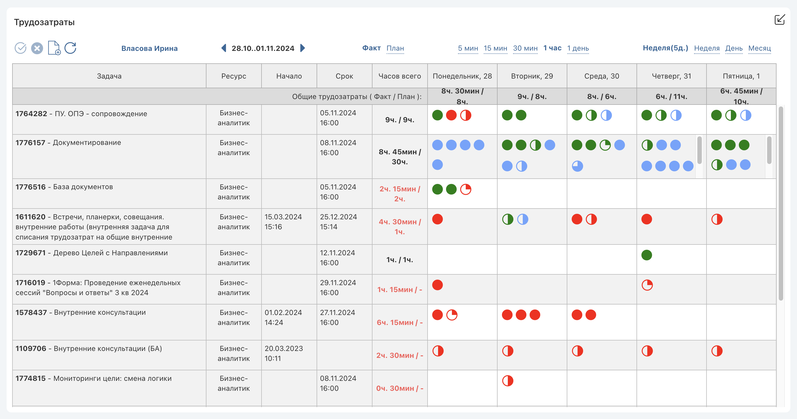
Task: Open task 1776516 База документов
Action: 64,187
